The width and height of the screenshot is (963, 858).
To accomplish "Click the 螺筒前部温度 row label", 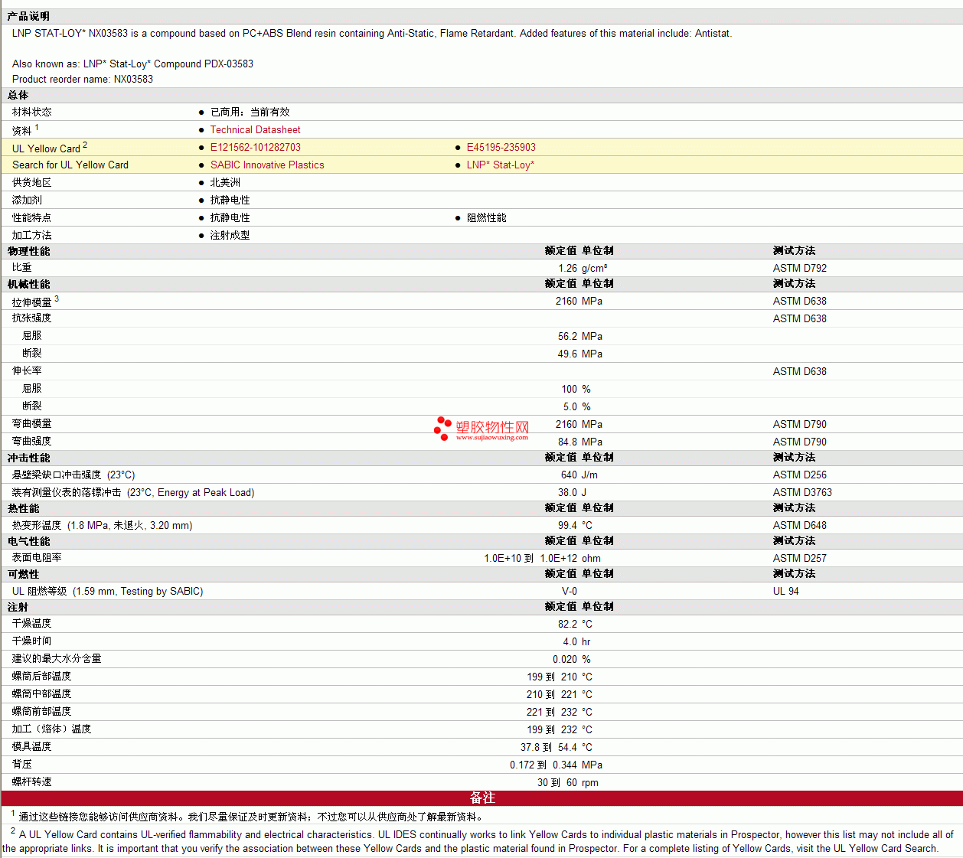I will coord(41,712).
